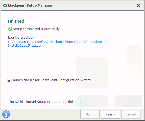The image size is (145, 121).
Task: Click the large center decorative rounded square
Action: pyautogui.click(x=92, y=73)
